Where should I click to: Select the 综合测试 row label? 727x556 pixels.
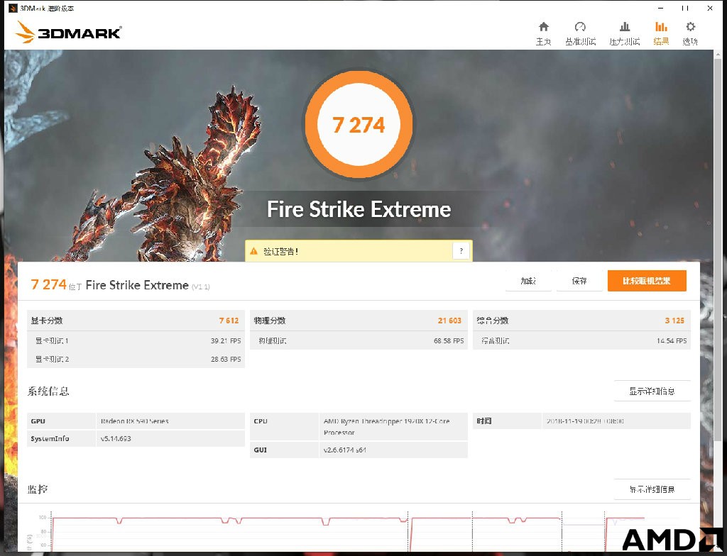pos(496,341)
